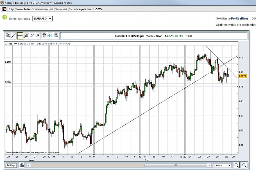256x170 pixels.
Task: Click the green 1.4673 quote in header
Action: point(169,36)
